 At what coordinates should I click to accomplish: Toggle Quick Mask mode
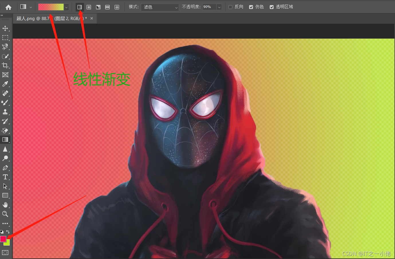tap(5, 253)
